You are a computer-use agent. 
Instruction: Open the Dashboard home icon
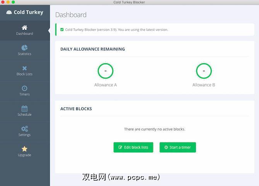pos(24,27)
